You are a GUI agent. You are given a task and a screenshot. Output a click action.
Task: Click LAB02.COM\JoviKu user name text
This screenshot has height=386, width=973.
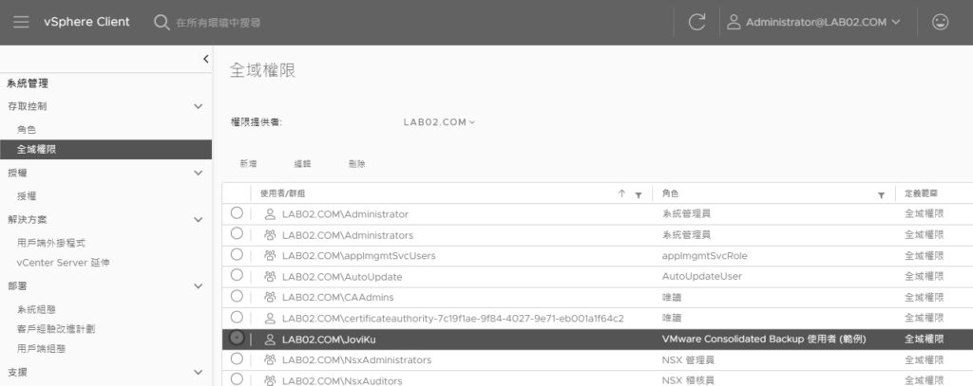pos(329,340)
